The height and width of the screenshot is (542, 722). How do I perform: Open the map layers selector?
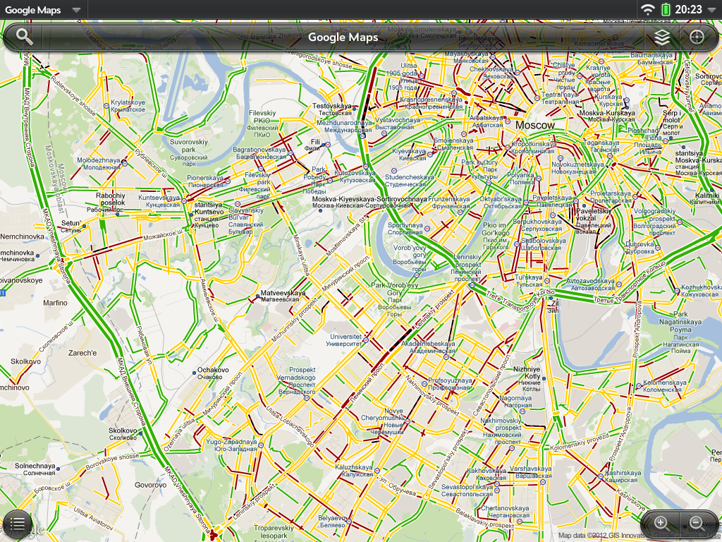pos(661,37)
